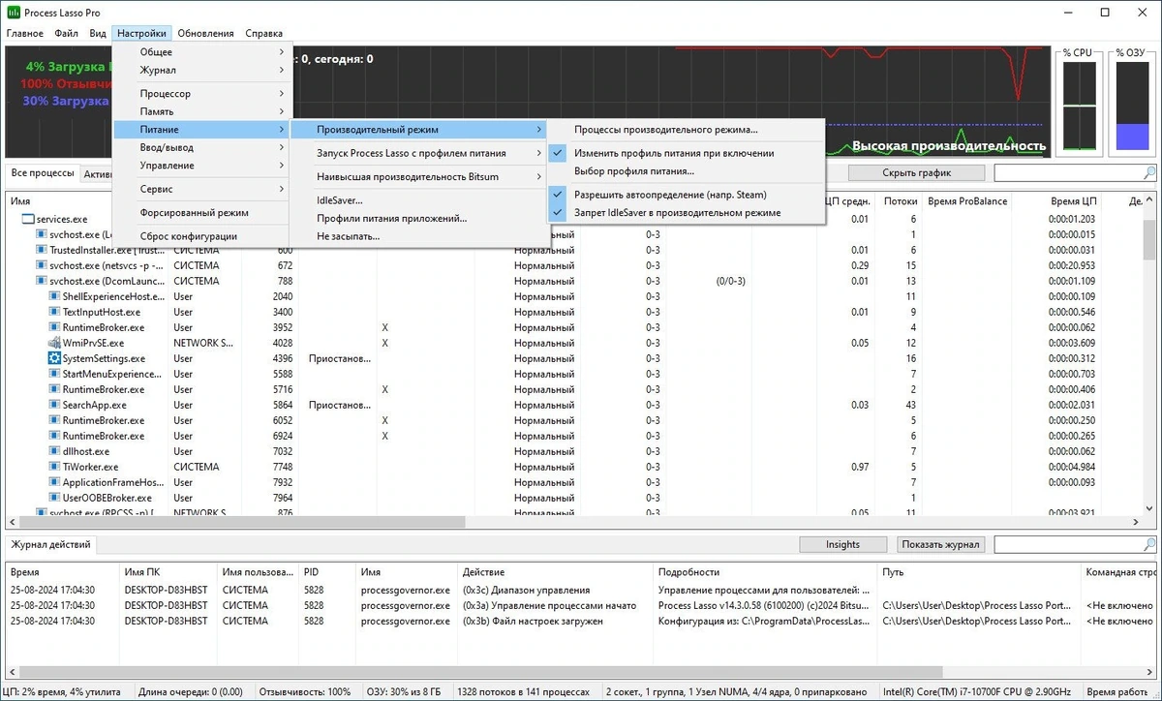Select Процессы производительного режима...
The width and height of the screenshot is (1162, 701).
click(x=686, y=129)
